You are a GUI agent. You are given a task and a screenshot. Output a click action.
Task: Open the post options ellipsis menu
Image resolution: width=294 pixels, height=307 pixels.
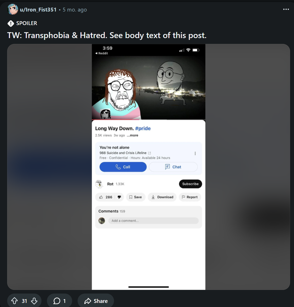tap(286, 9)
